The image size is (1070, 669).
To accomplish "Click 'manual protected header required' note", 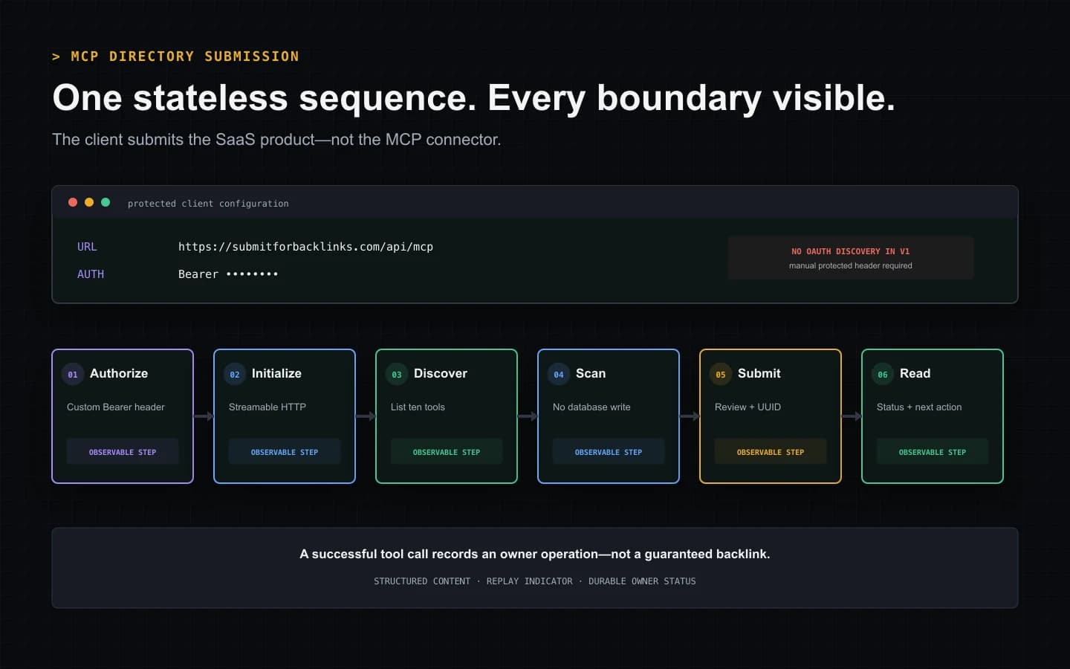I will 851,265.
